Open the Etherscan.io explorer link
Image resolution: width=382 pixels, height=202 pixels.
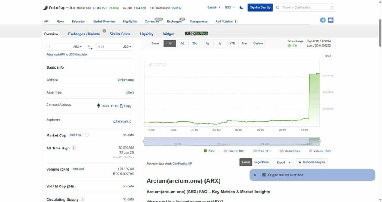click(122, 121)
